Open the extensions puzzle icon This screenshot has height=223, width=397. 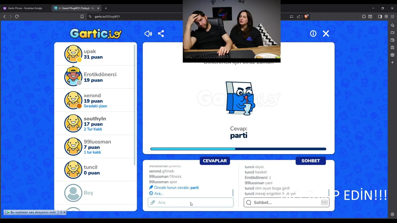click(364, 16)
